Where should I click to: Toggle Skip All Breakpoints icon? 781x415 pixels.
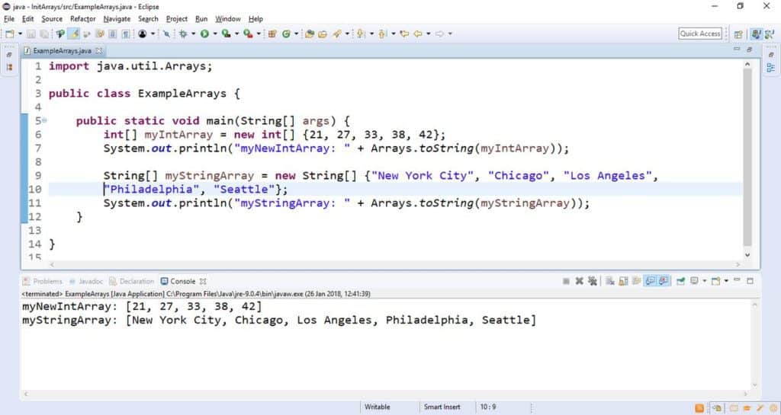point(166,34)
